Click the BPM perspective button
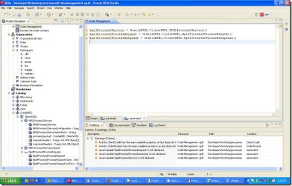 click(265, 14)
